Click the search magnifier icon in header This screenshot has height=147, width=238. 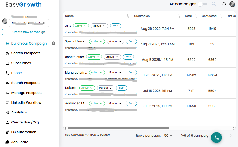[x=214, y=4]
